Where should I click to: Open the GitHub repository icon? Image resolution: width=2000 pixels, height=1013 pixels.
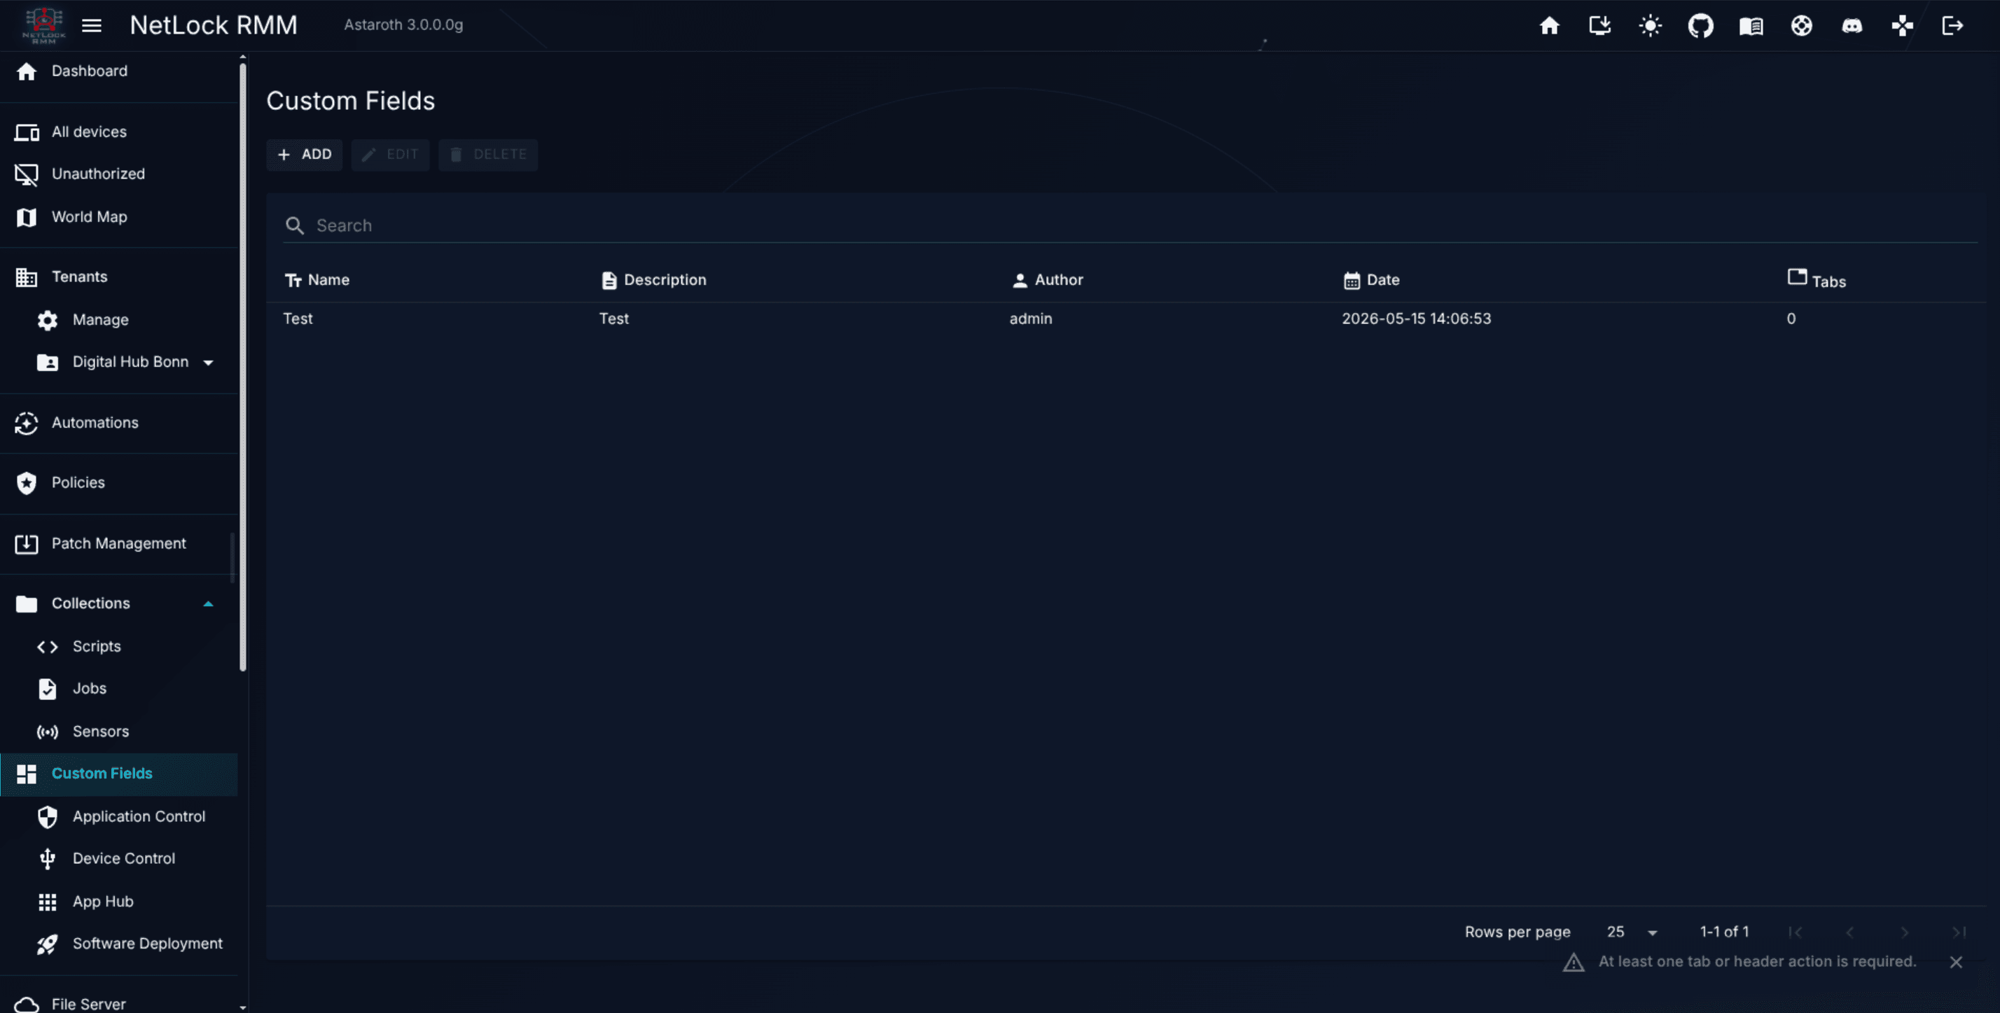(x=1700, y=26)
